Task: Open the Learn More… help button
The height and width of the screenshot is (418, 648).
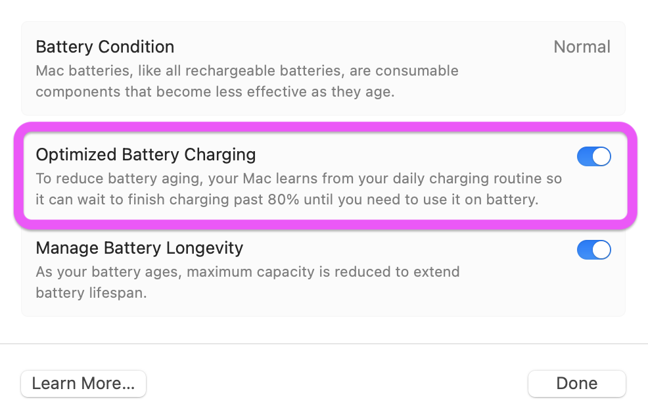Action: (83, 384)
